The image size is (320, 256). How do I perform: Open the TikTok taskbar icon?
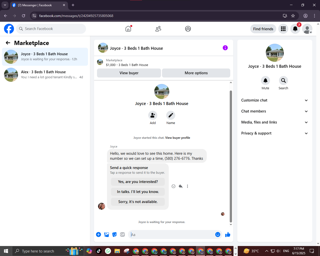click(x=98, y=251)
